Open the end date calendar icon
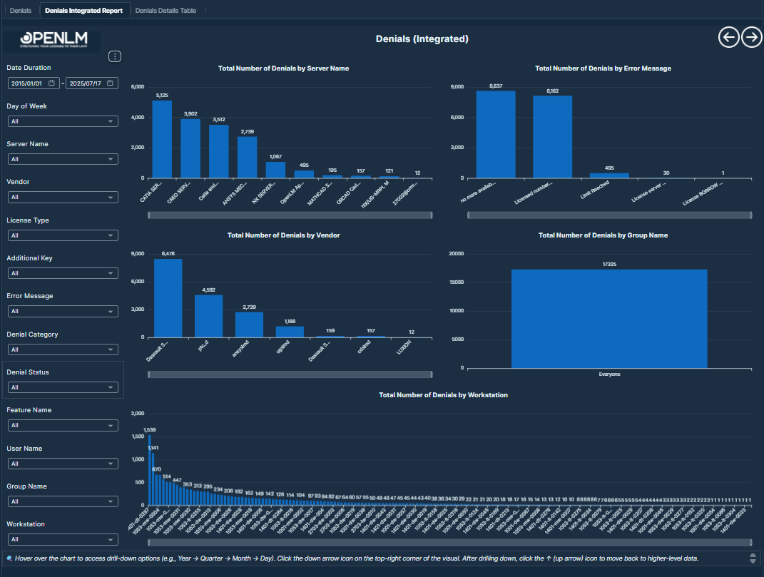Viewport: 764px width, 577px height. click(x=111, y=83)
